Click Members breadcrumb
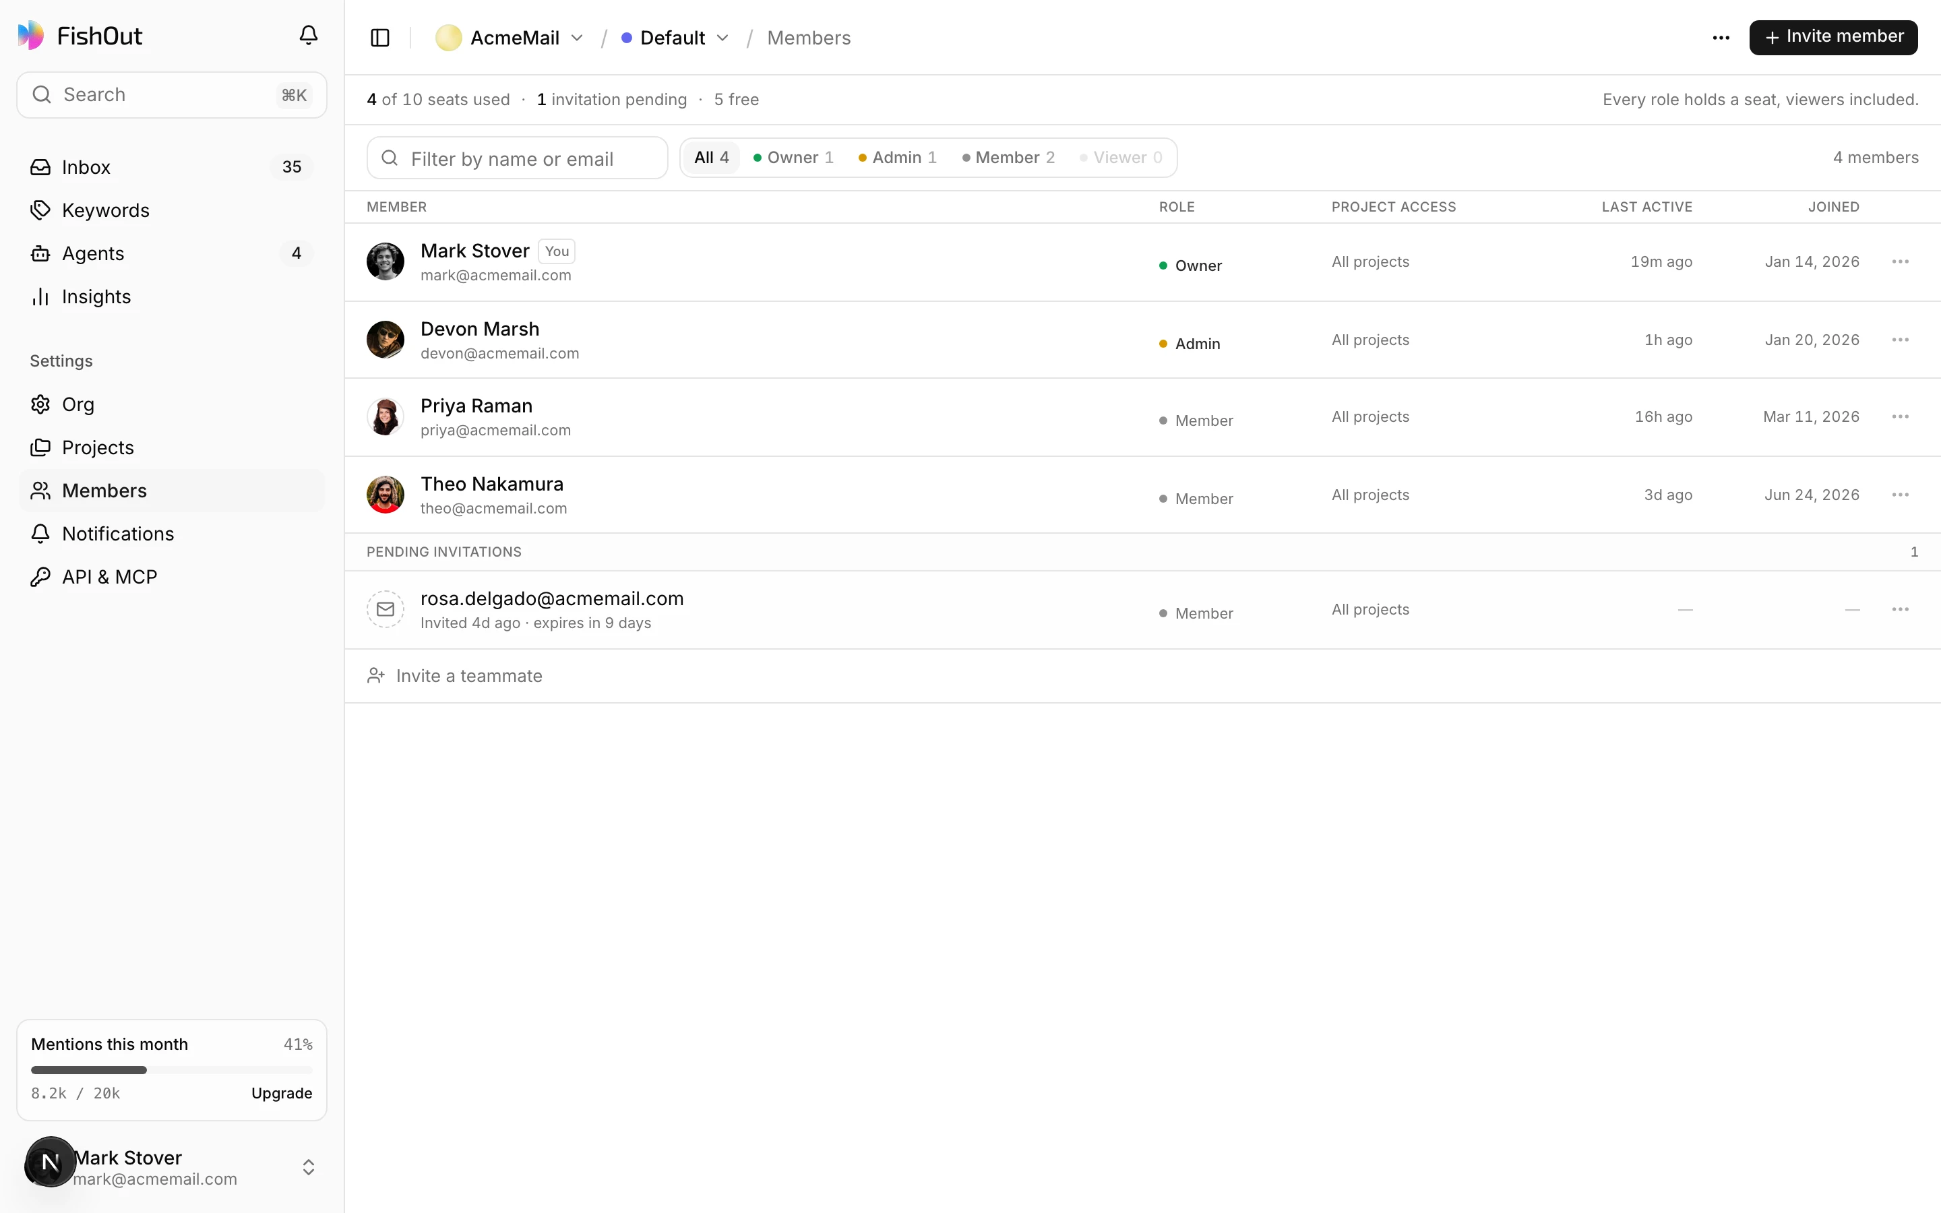This screenshot has height=1213, width=1941. point(809,38)
